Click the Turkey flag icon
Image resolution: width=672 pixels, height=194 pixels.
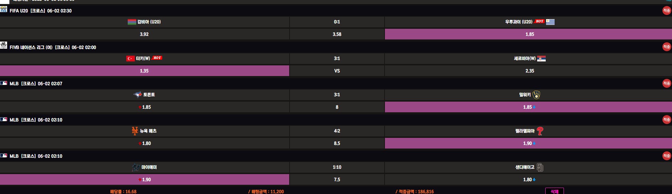coord(130,59)
